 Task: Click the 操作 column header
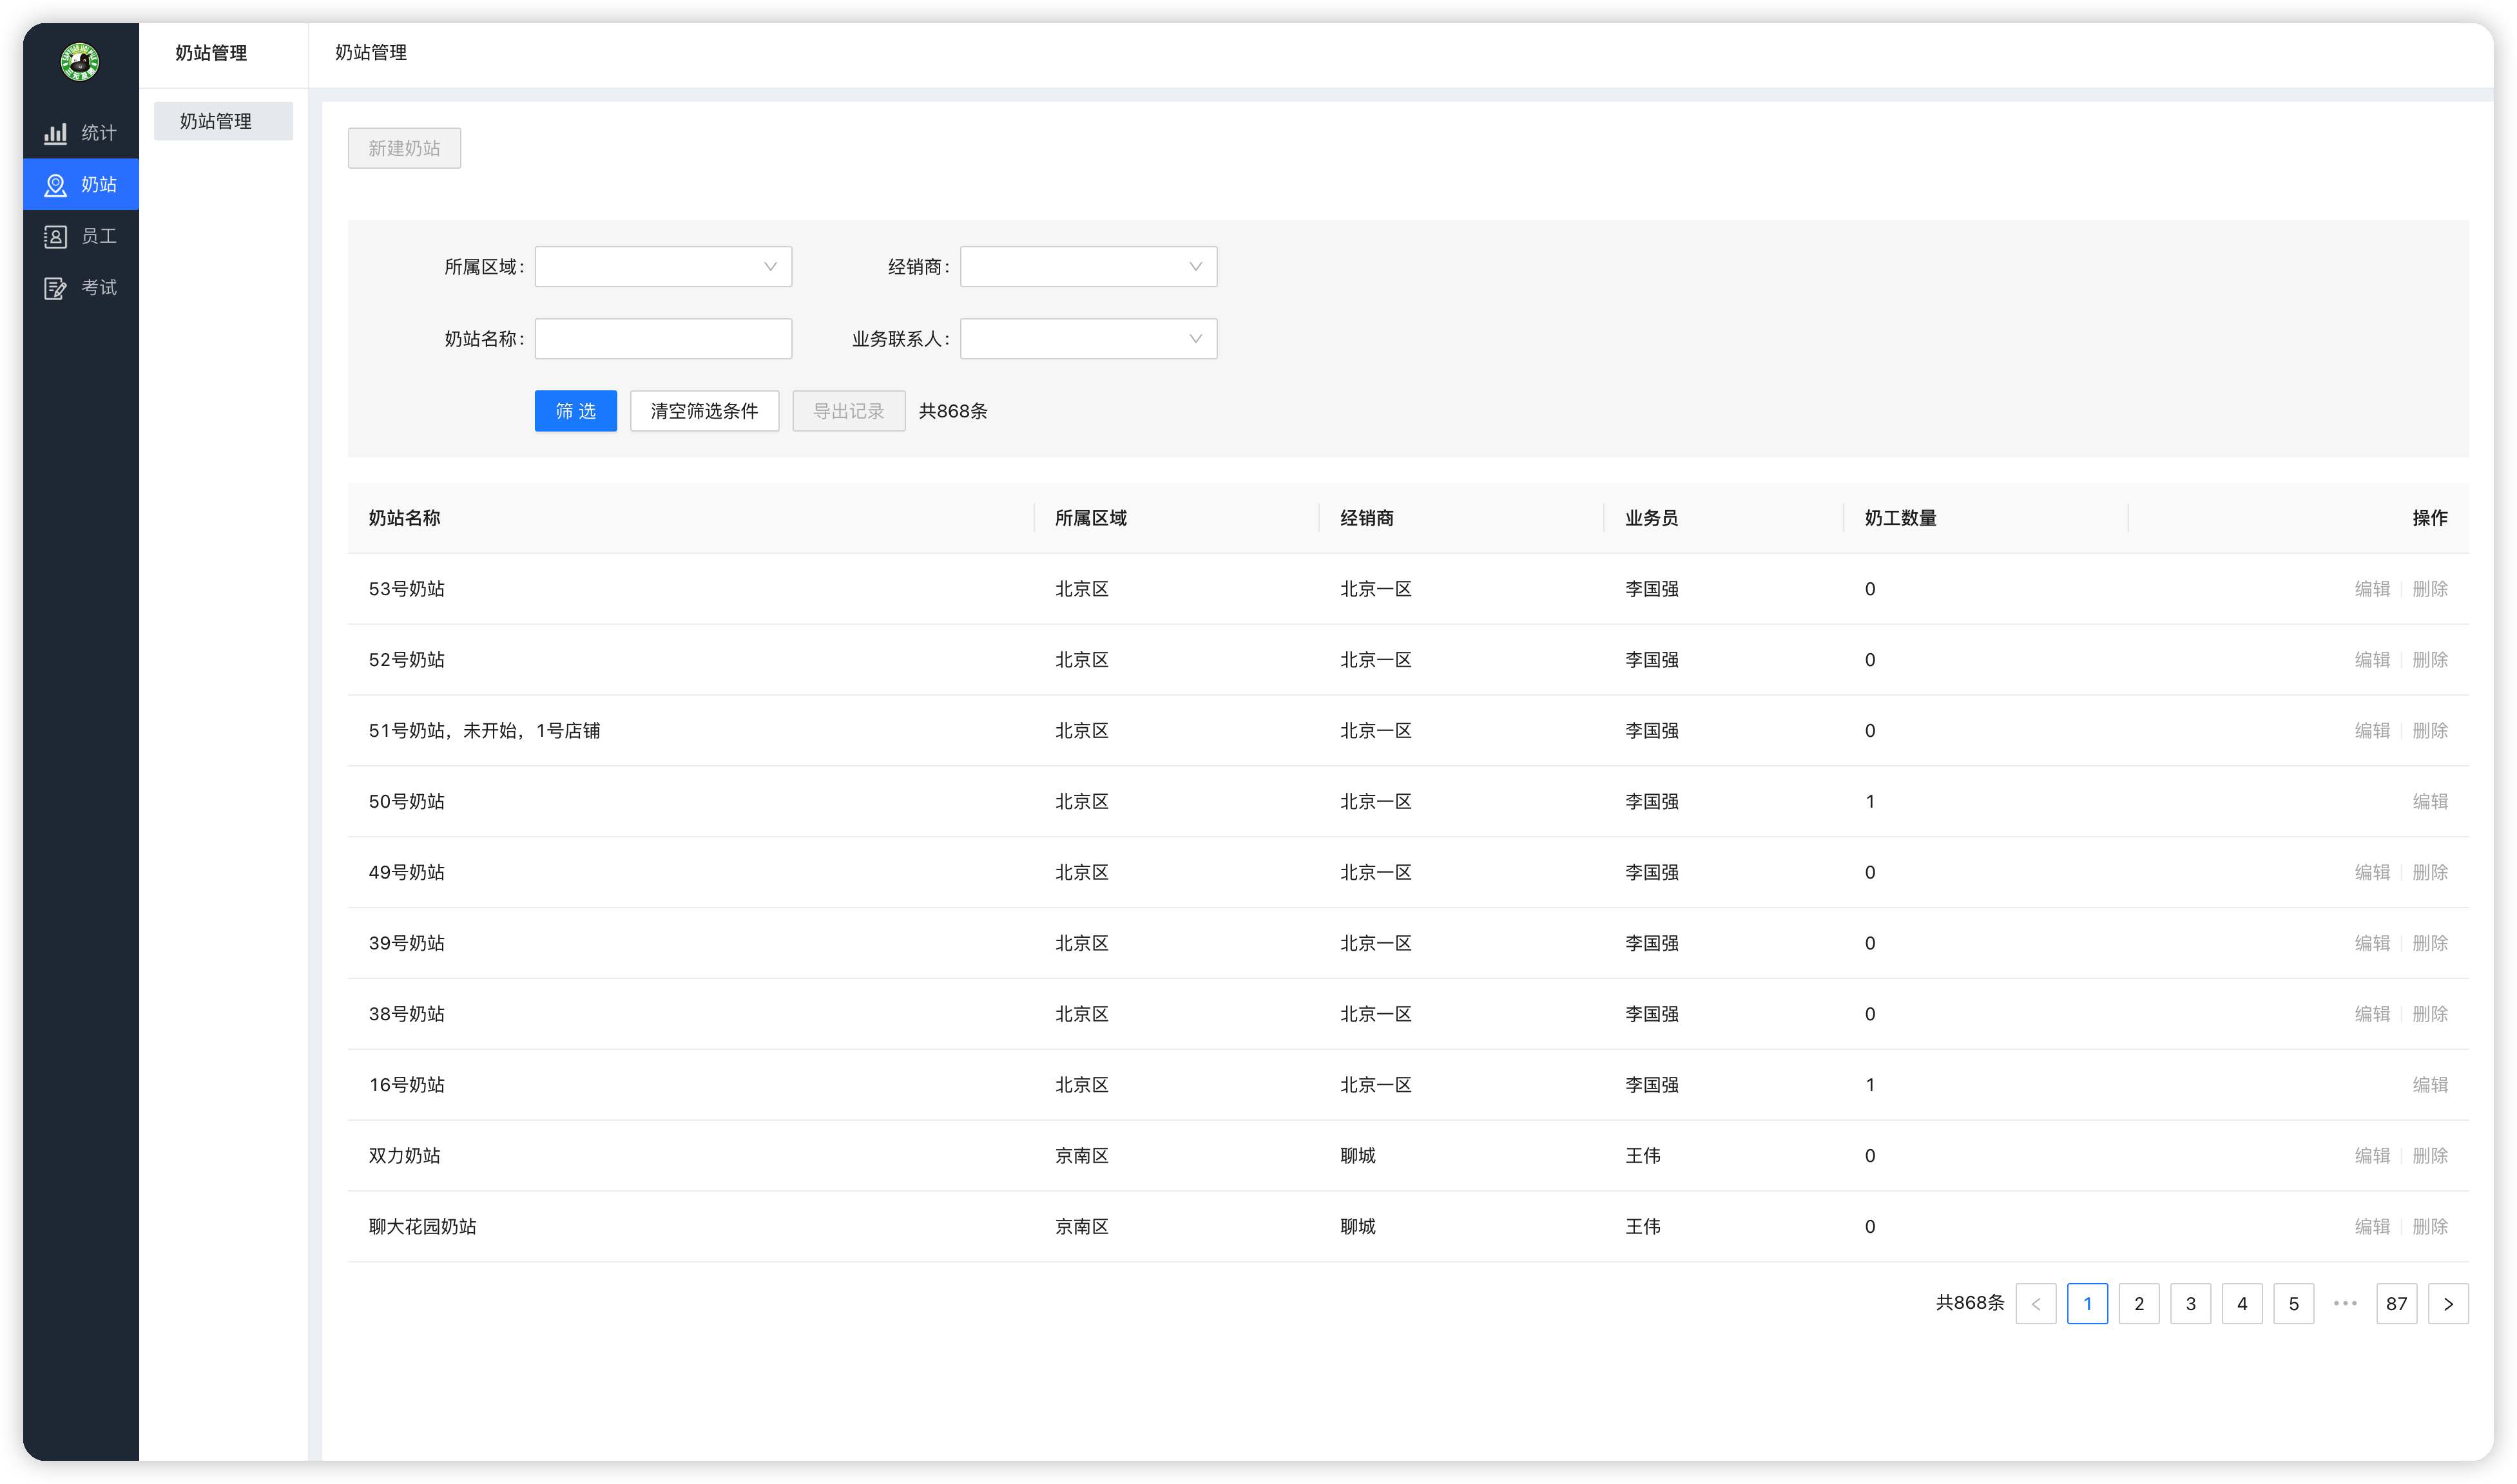[2430, 518]
